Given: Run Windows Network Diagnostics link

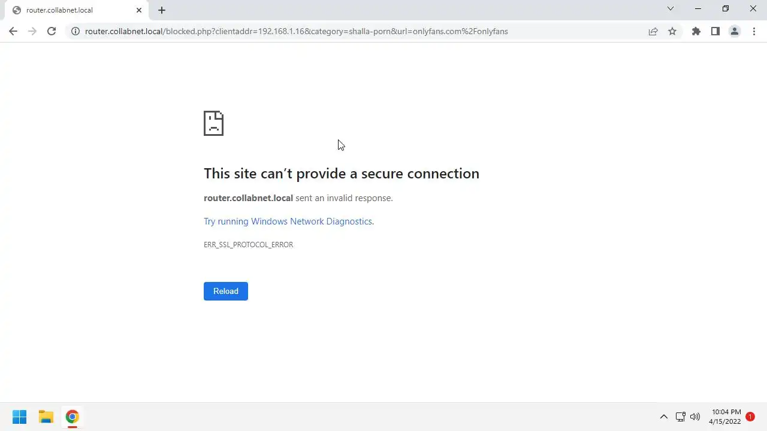Looking at the screenshot, I should (288, 221).
